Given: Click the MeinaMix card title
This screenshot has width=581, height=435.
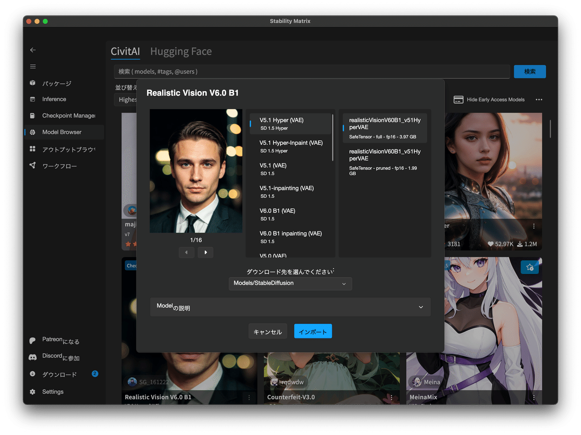Looking at the screenshot, I should point(423,397).
